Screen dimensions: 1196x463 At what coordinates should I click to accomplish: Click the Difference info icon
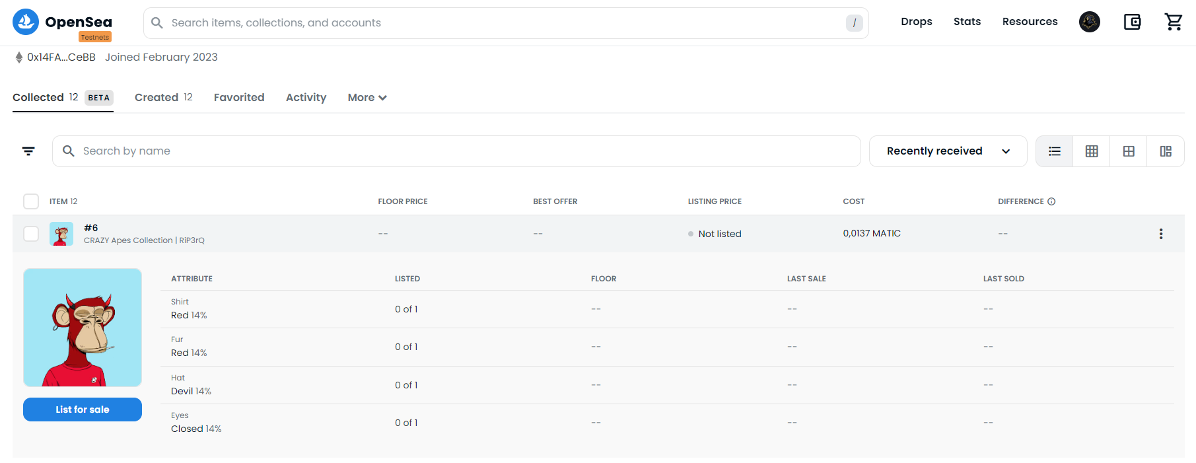1051,201
